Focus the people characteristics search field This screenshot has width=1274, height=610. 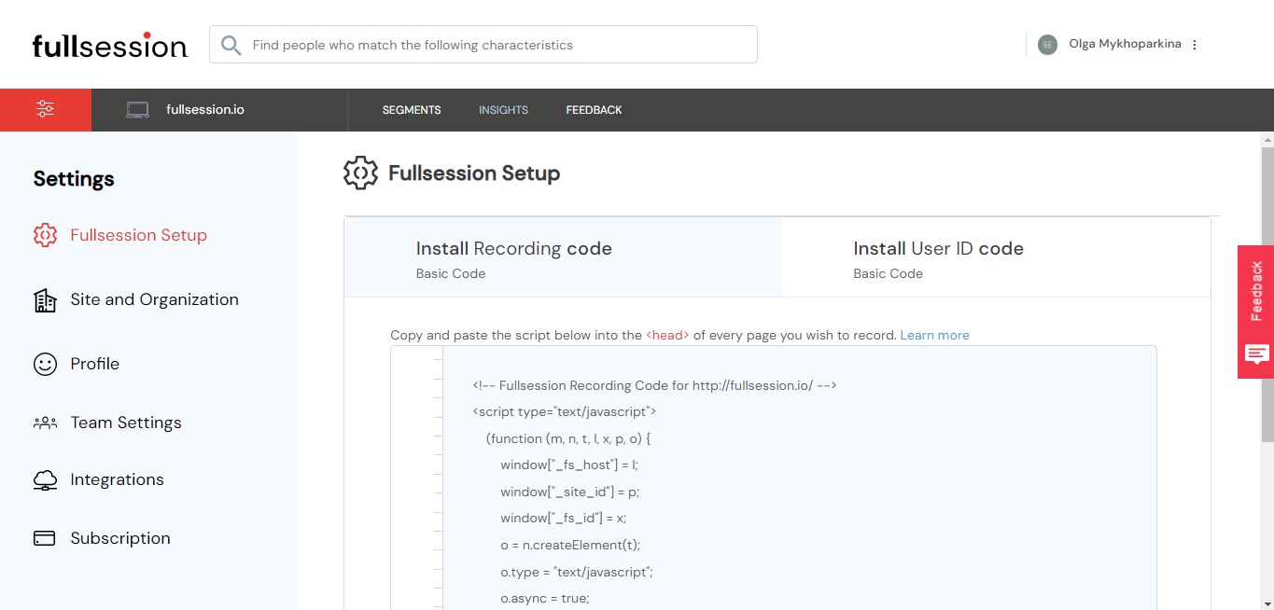tap(483, 45)
